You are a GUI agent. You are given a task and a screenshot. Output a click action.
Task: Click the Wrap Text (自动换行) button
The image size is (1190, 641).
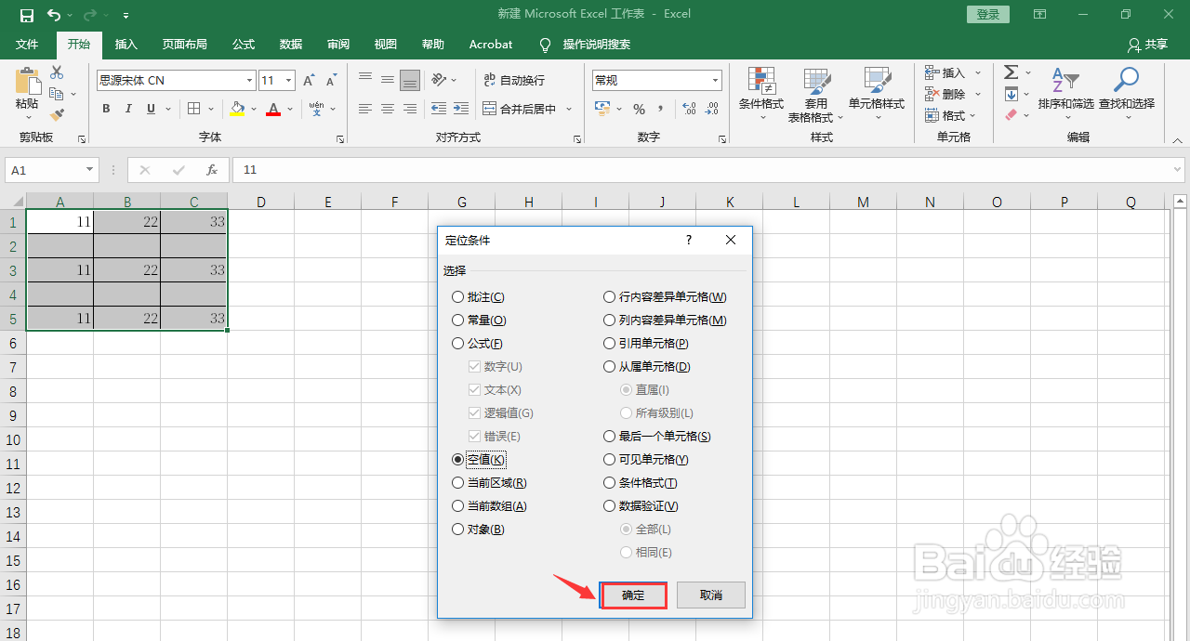click(514, 81)
